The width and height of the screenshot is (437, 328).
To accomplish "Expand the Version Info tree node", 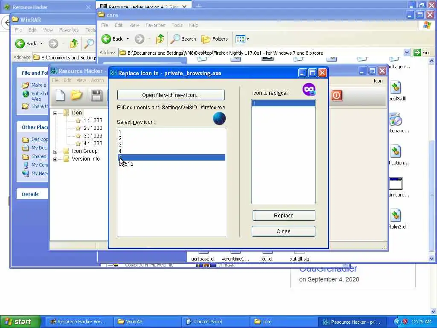I will [x=55, y=159].
